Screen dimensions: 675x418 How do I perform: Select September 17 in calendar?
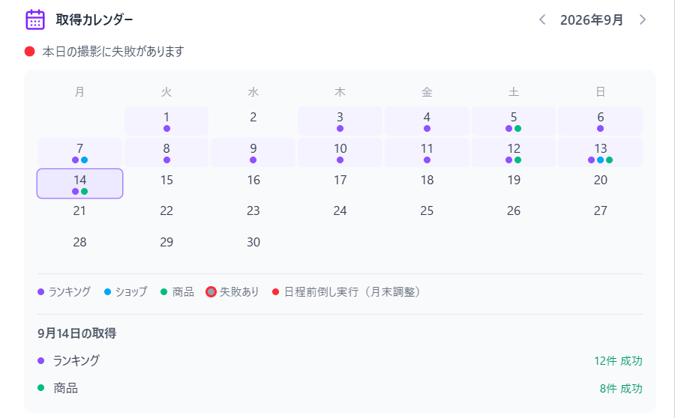(x=340, y=184)
